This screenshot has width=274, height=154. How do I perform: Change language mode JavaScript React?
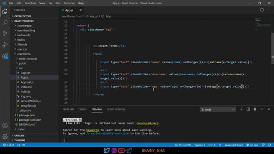[233, 145]
